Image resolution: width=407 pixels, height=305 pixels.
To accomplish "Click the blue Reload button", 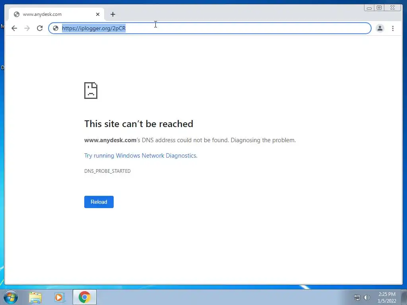I will [99, 202].
